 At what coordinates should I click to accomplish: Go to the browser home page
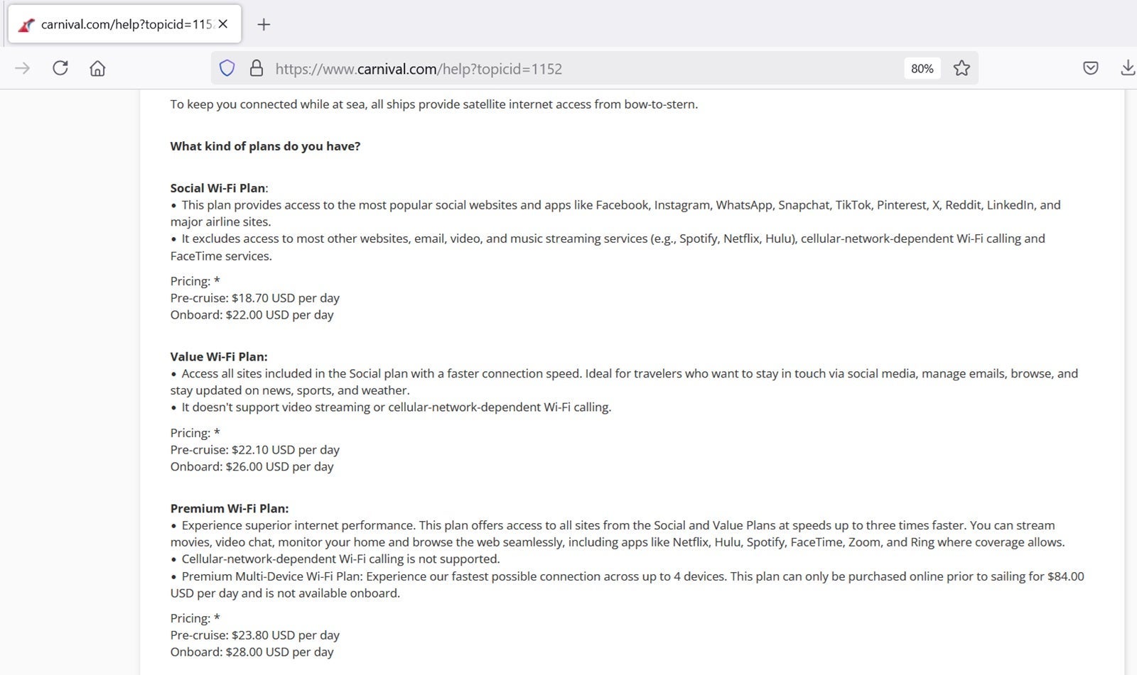[x=97, y=68]
